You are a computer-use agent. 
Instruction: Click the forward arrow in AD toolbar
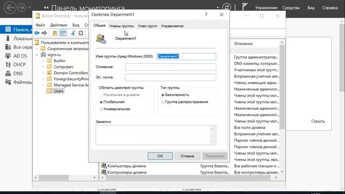pos(44,33)
